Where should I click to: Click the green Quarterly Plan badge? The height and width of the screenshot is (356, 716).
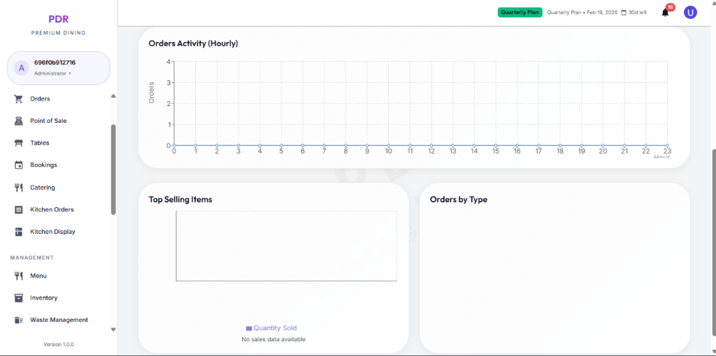click(x=520, y=12)
